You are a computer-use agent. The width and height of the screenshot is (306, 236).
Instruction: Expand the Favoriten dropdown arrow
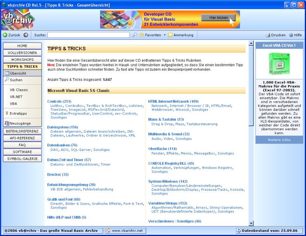click(x=164, y=35)
